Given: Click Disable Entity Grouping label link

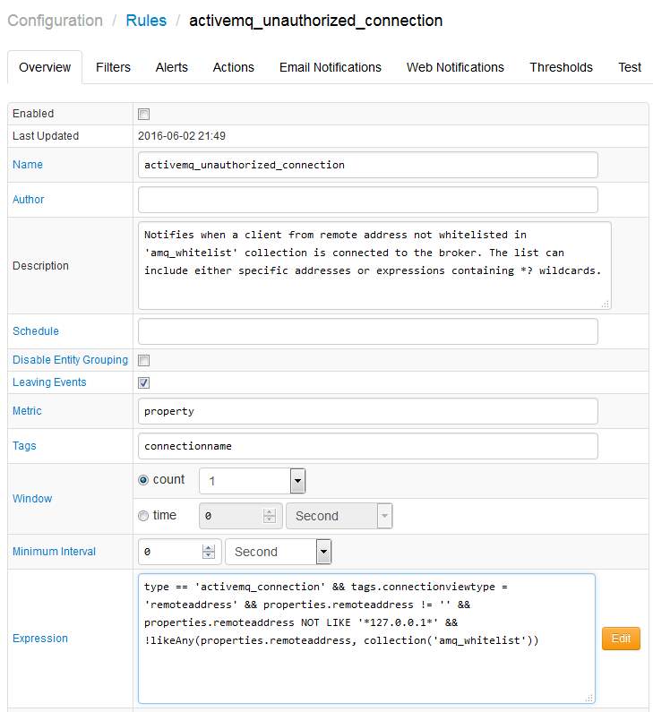Looking at the screenshot, I should 71,360.
